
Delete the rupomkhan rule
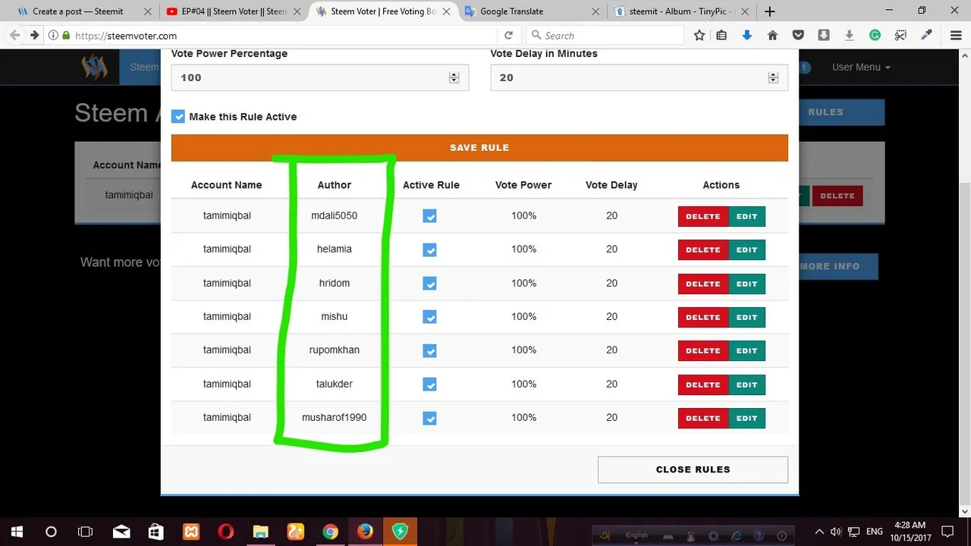click(703, 350)
